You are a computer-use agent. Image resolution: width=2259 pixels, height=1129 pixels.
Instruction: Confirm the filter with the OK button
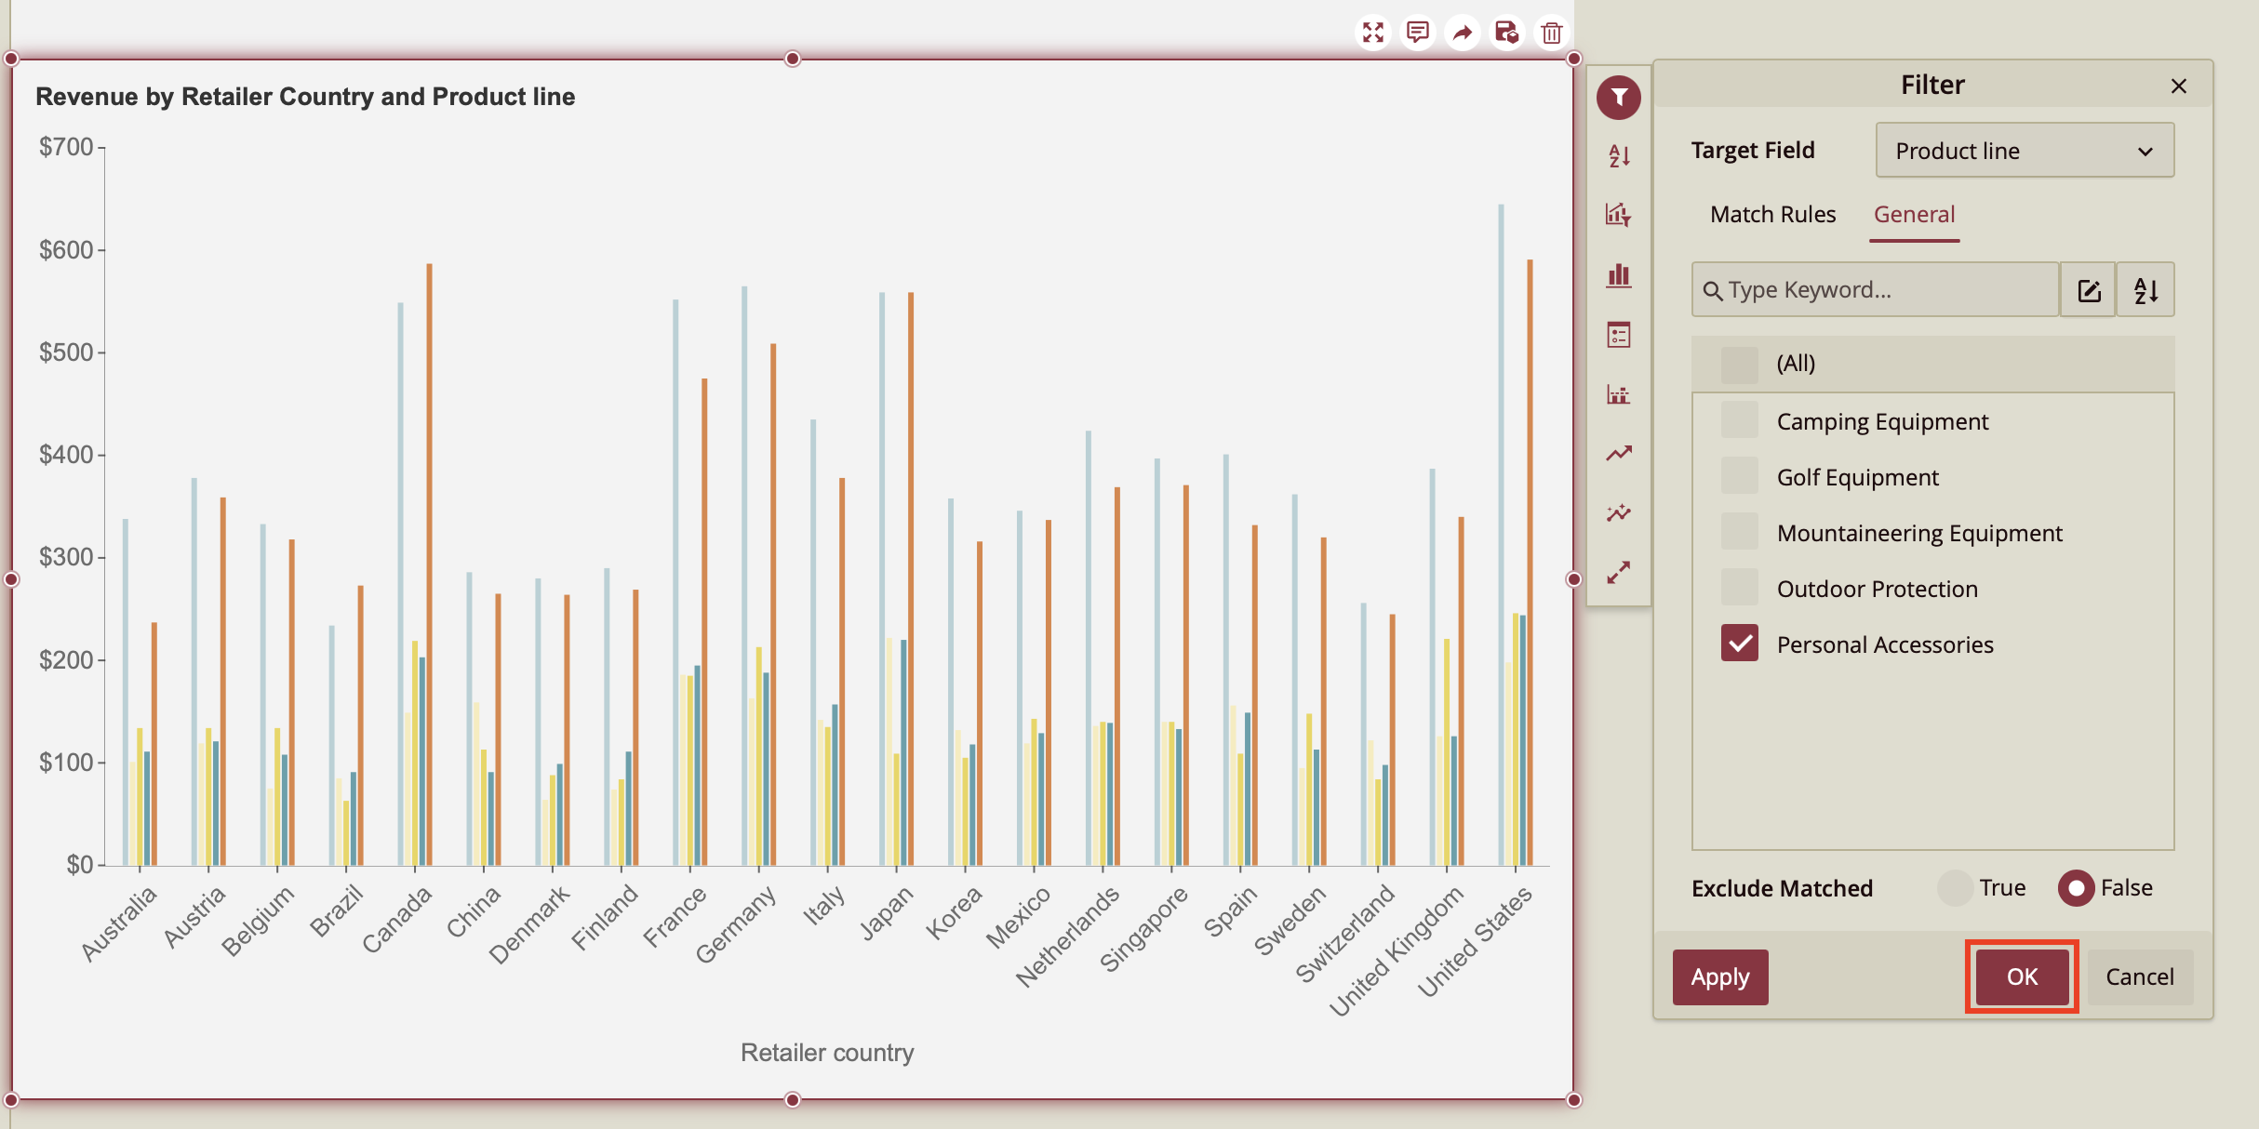(2022, 976)
